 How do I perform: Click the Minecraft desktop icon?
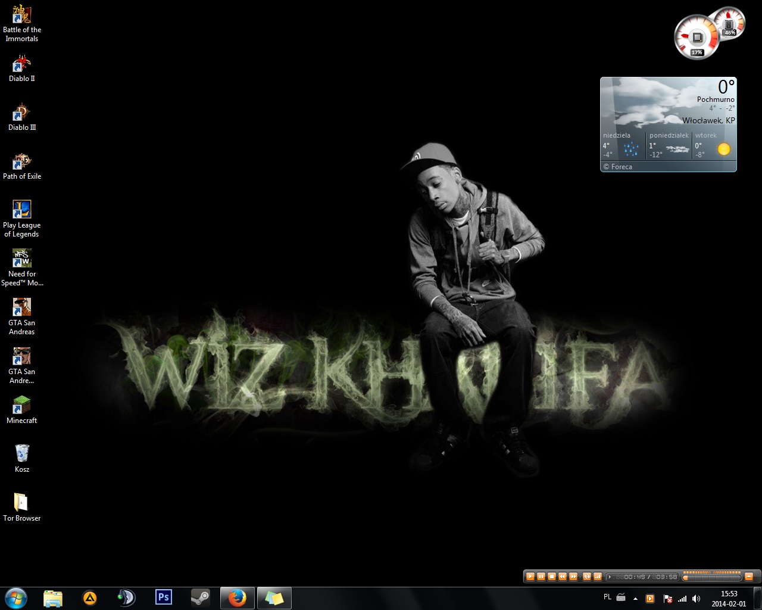coord(22,411)
